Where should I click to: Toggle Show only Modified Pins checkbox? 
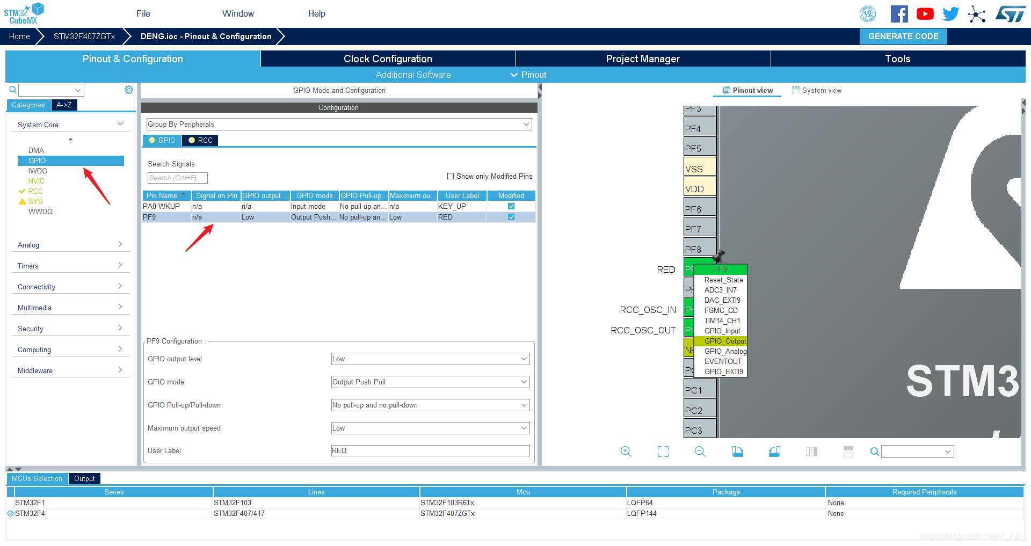point(451,176)
